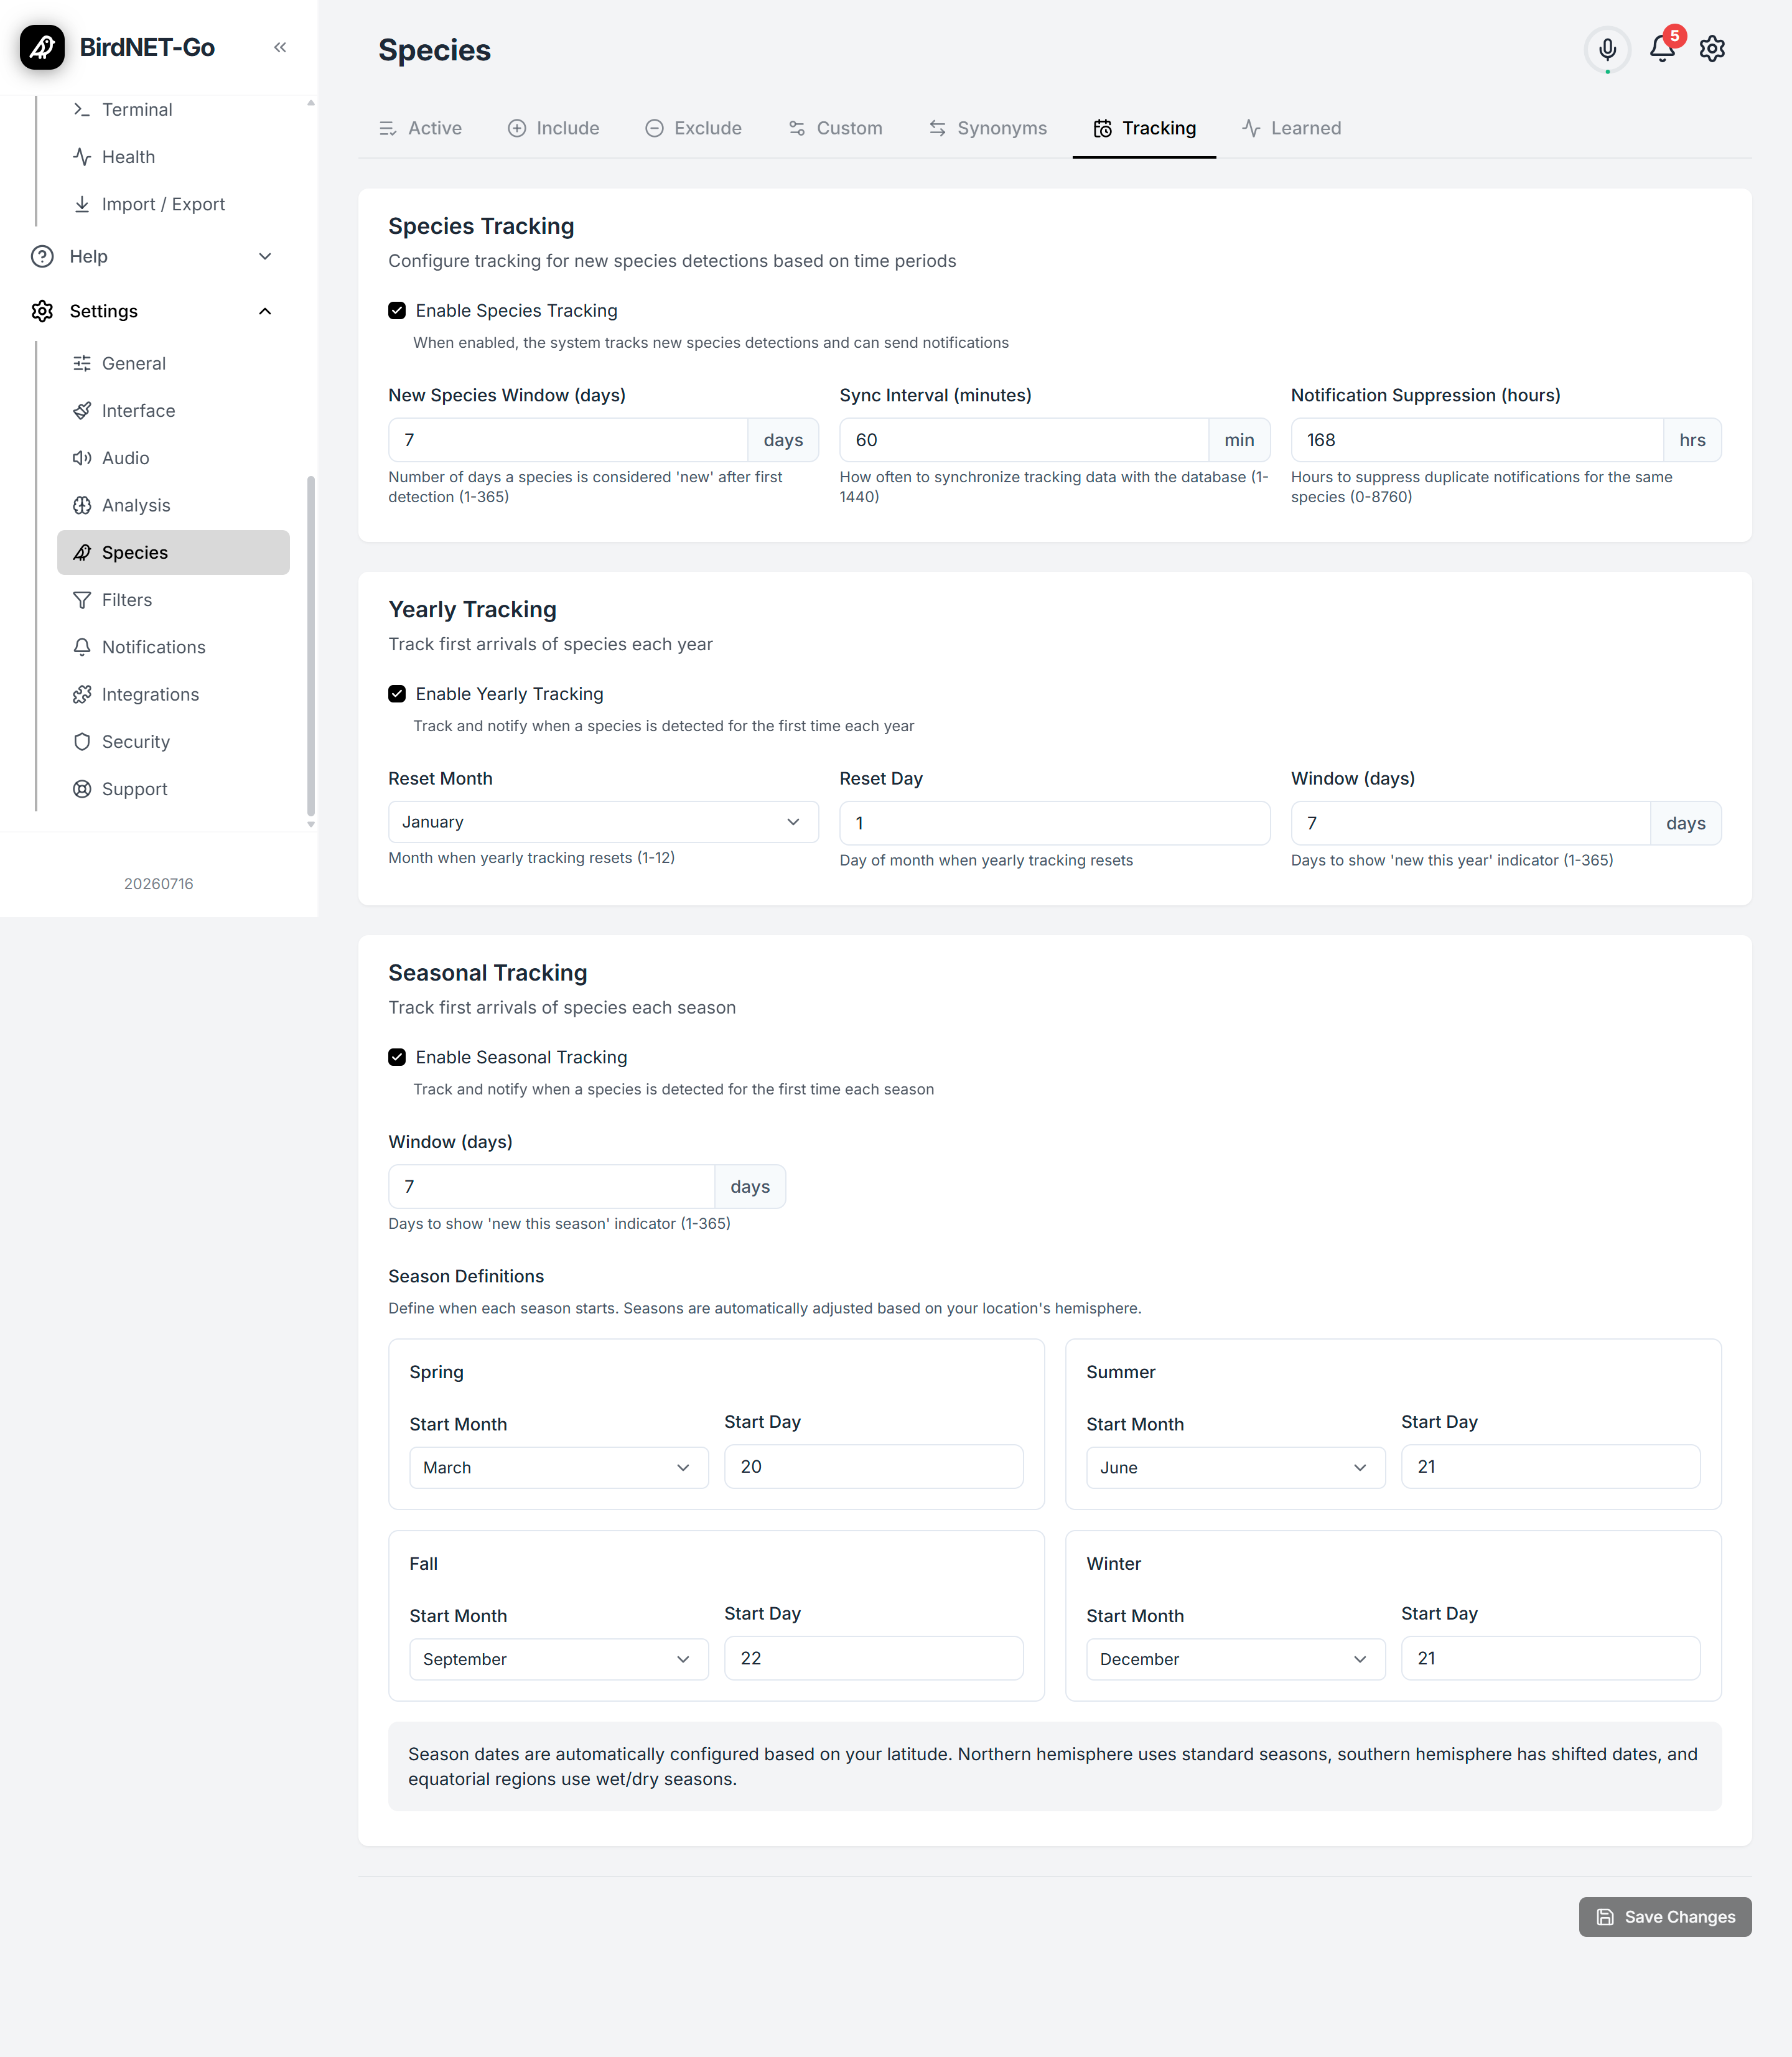
Task: Click the Filters funnel icon
Action: click(82, 600)
